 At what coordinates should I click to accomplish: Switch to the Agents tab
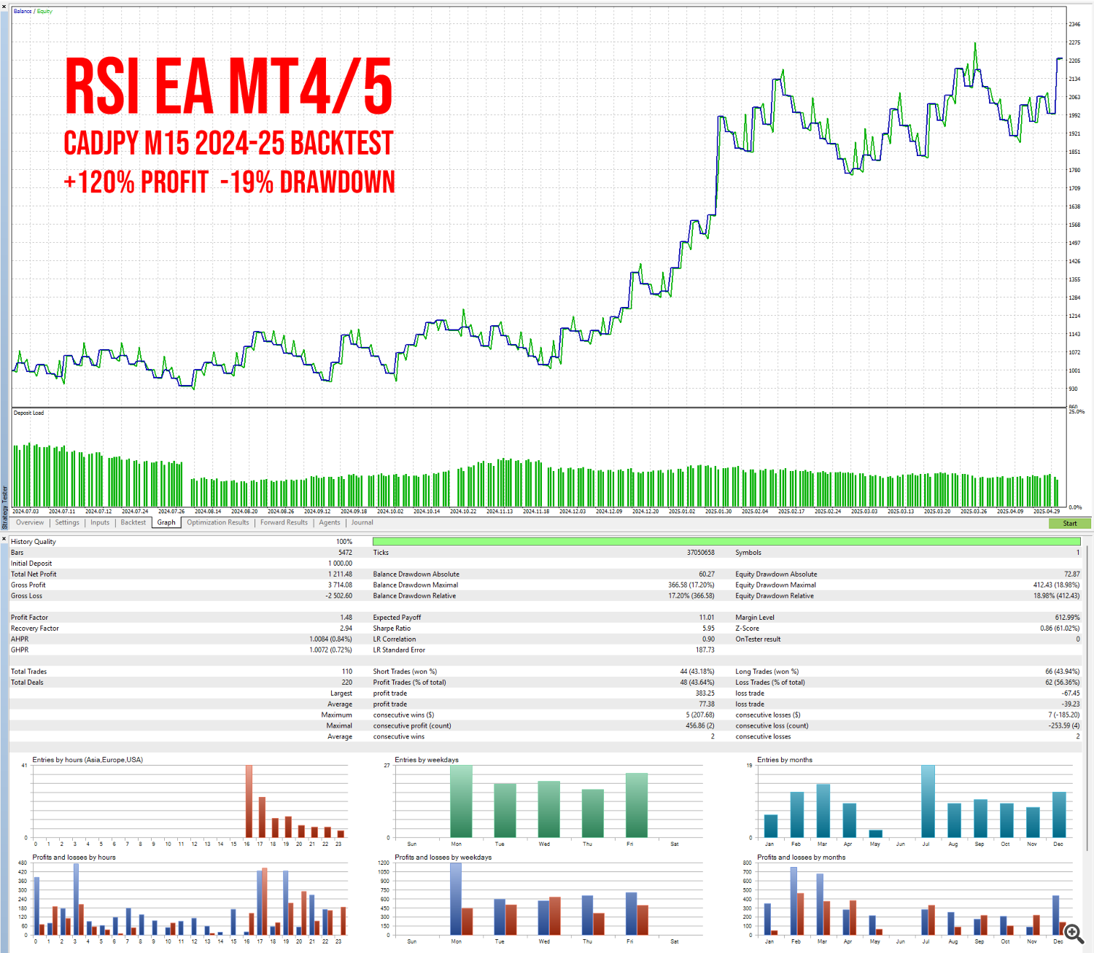point(330,522)
